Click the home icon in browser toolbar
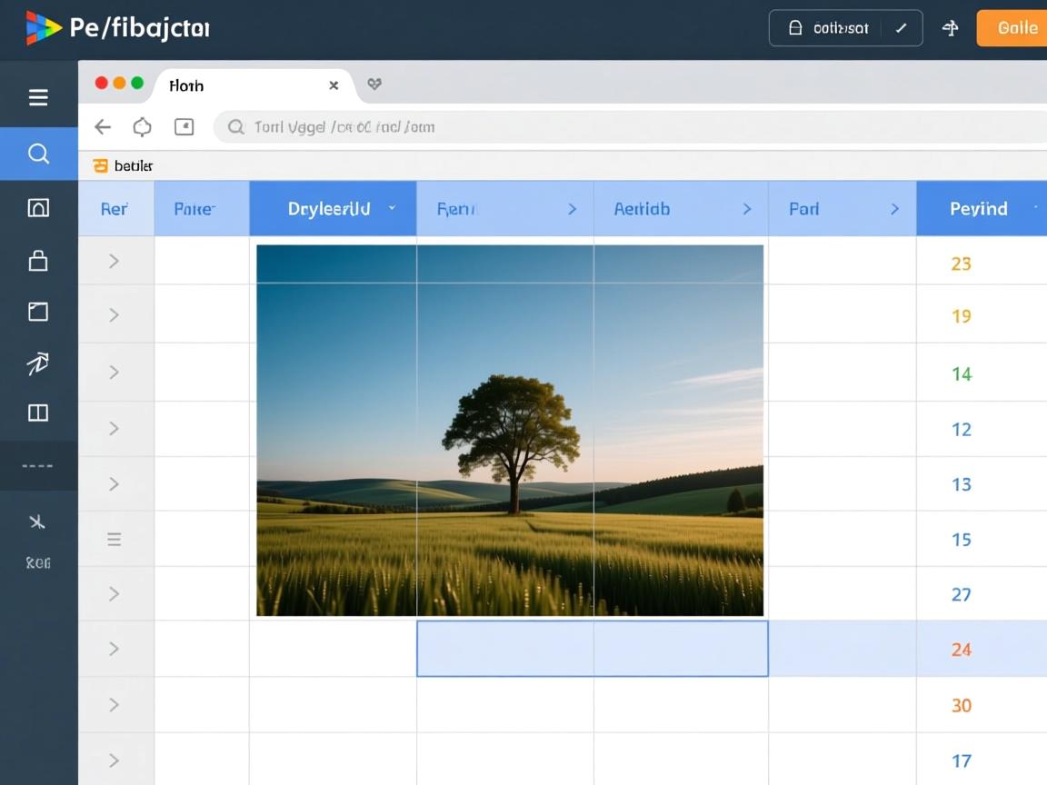The height and width of the screenshot is (785, 1047). [x=143, y=127]
